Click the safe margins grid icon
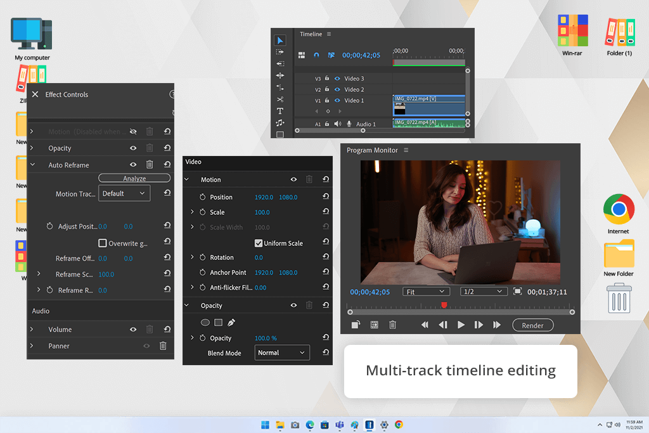 (x=374, y=325)
